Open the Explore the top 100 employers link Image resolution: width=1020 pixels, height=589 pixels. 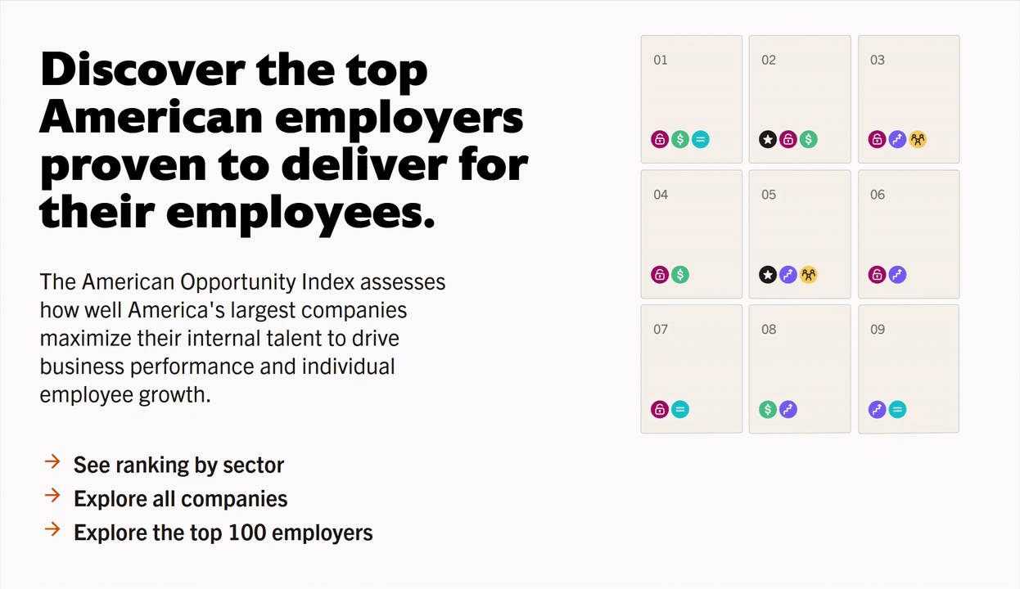pos(223,532)
